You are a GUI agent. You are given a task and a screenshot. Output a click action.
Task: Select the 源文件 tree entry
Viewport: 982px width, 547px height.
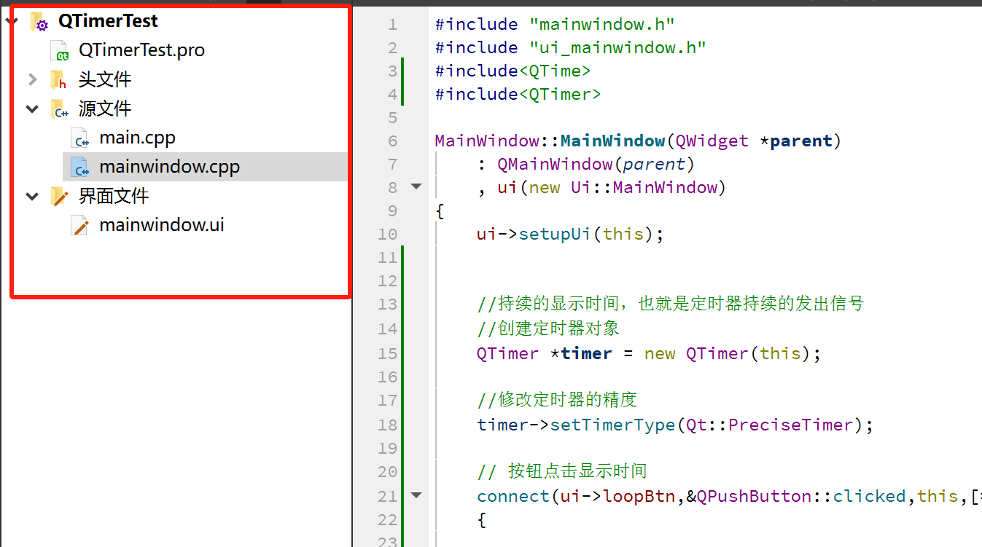coord(105,109)
